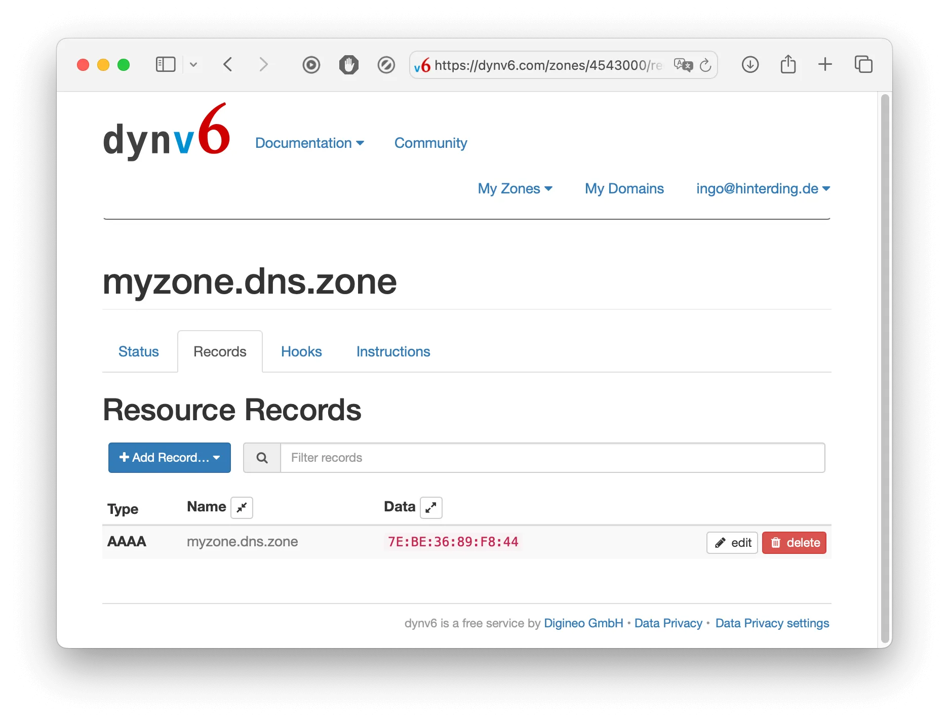
Task: Click the trash icon on the delete button
Action: click(776, 542)
